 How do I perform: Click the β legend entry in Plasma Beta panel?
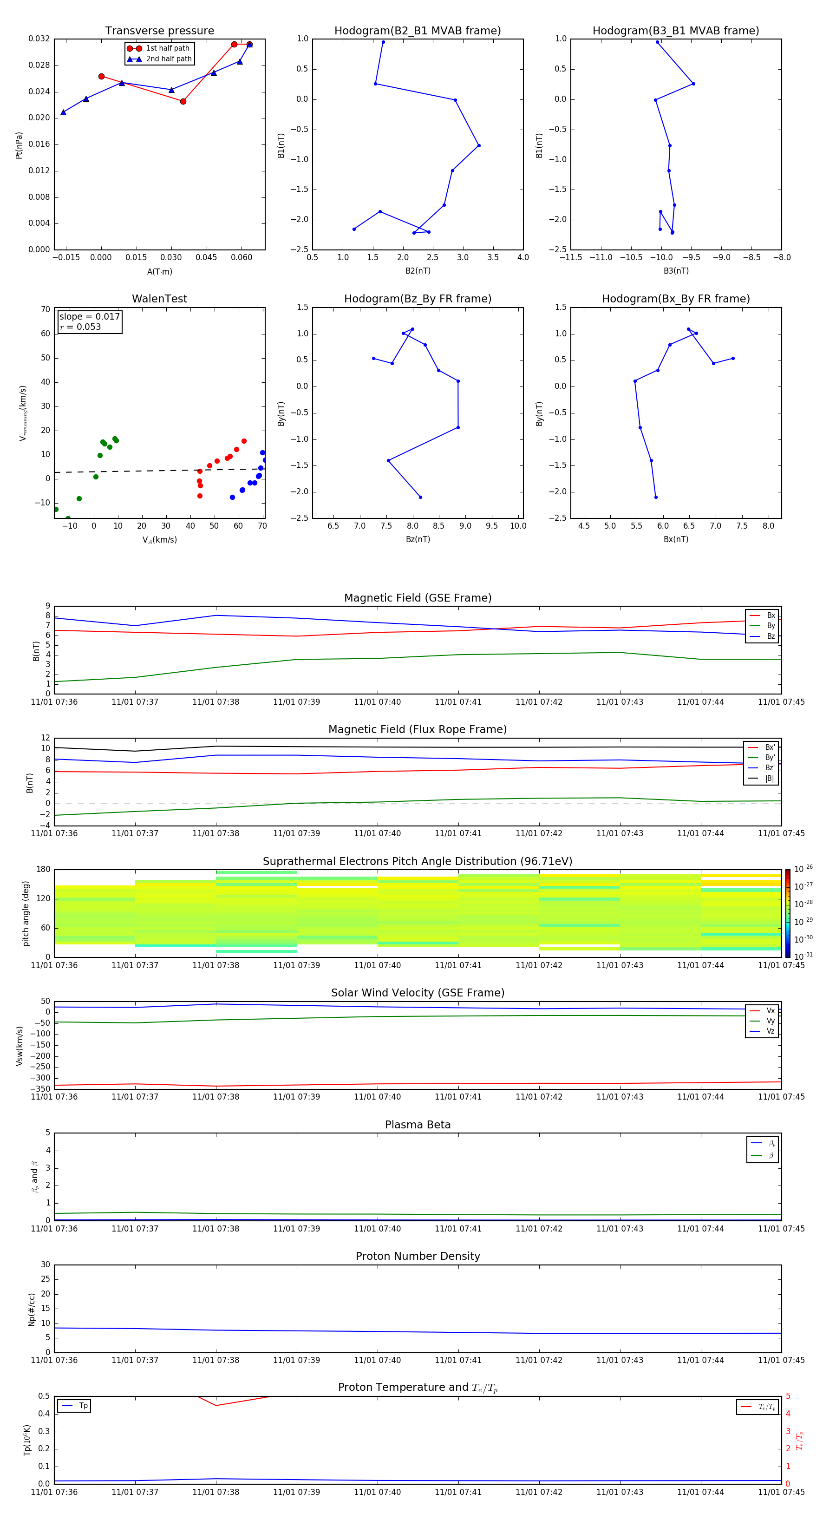point(763,1155)
